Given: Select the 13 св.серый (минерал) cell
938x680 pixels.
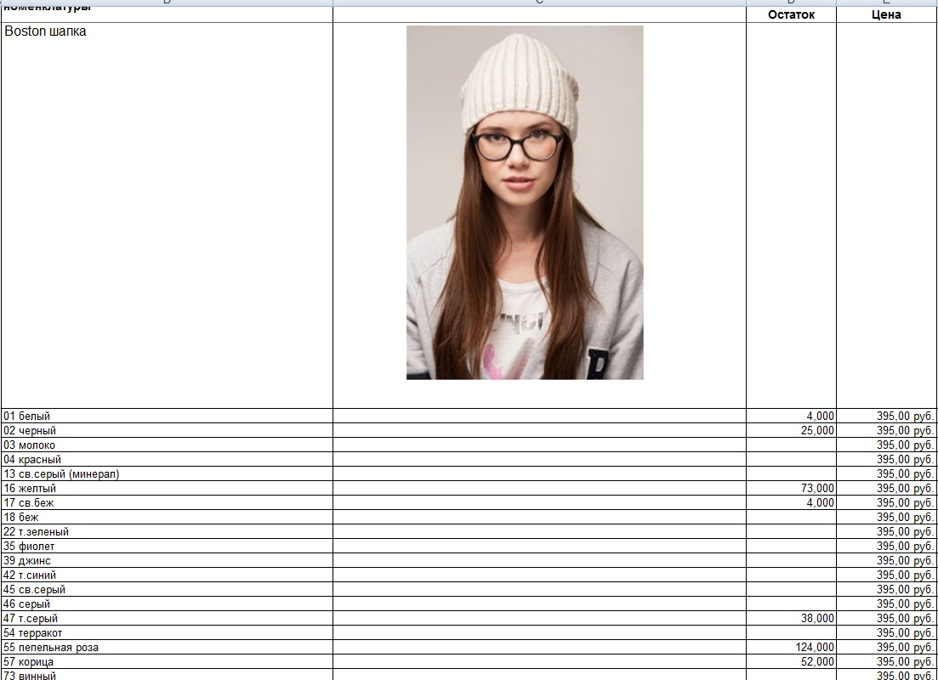Looking at the screenshot, I should click(167, 473).
